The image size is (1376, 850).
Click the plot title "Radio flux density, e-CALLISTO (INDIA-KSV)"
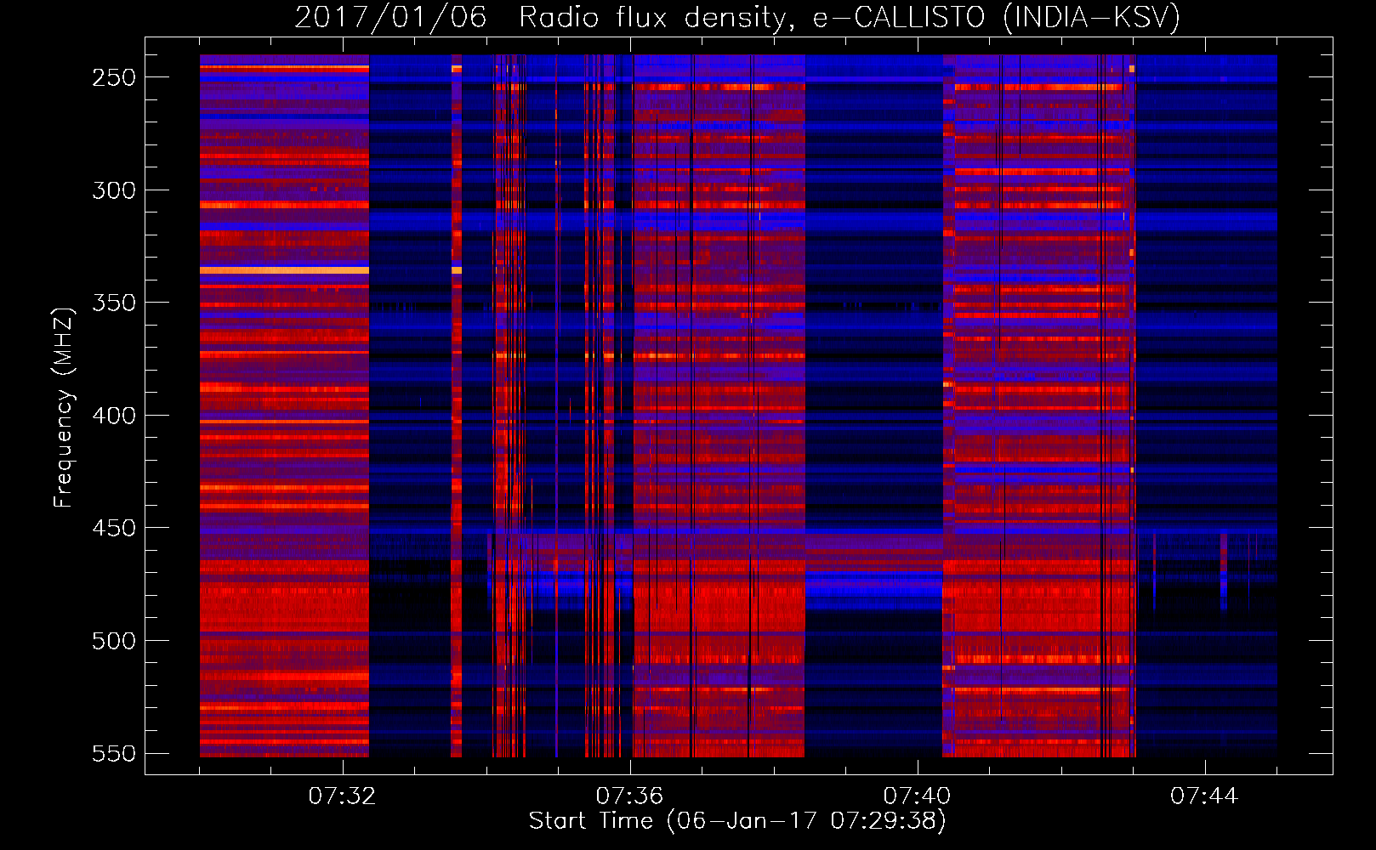point(850,17)
